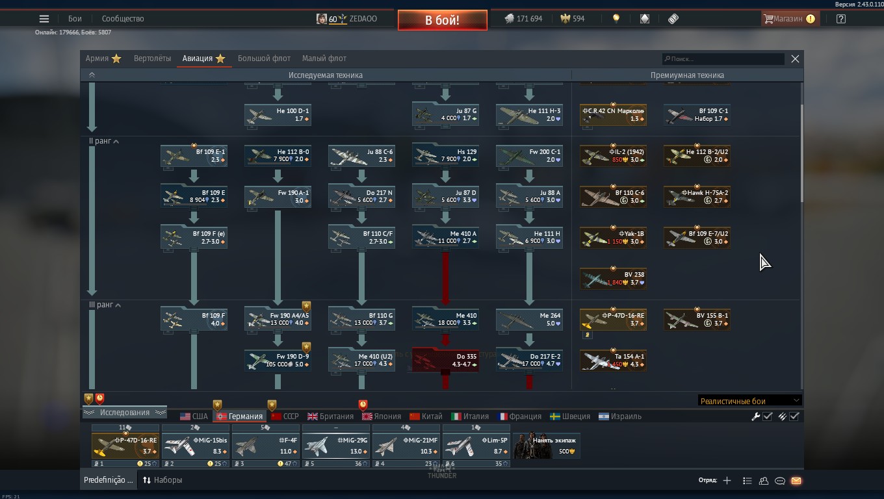
Task: Select crew slot with MiG-15bis
Action: pos(196,446)
